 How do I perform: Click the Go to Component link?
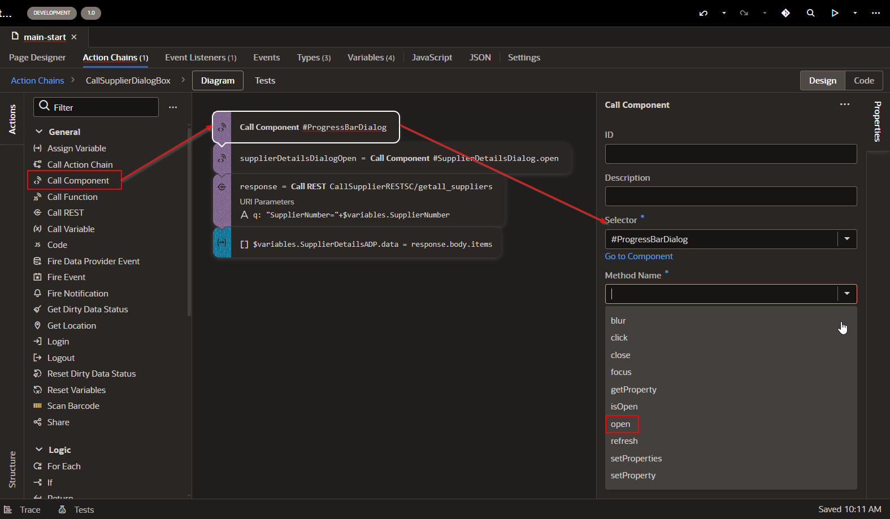pos(639,256)
